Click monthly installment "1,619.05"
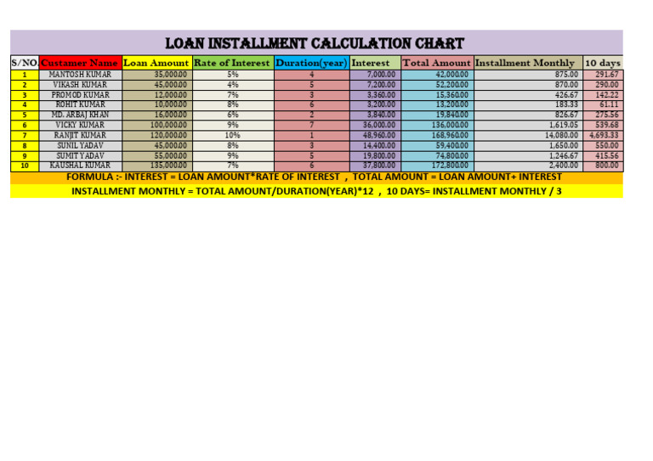This screenshot has height=461, width=653. (528, 125)
